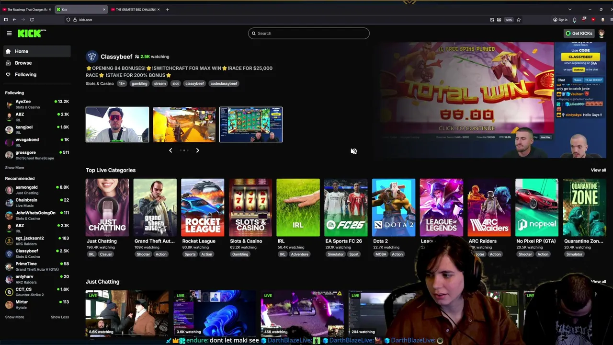Open the stream with 456 watching

(x=302, y=313)
